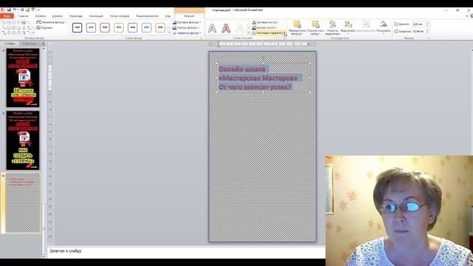The height and width of the screenshot is (266, 473).
Task: Apply the black outline shape style
Action: tap(77, 28)
